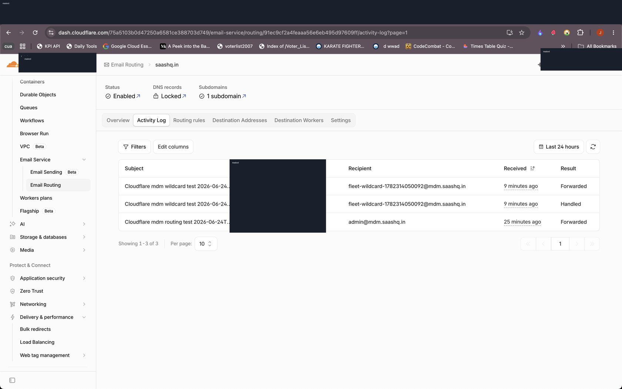Click the Edit columns button
The height and width of the screenshot is (389, 622).
(173, 147)
